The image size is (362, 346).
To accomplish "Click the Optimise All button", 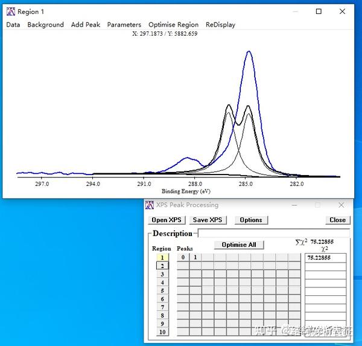I will pos(239,245).
